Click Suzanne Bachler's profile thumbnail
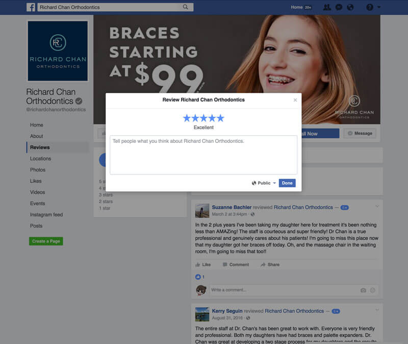Viewport: 408px width, 344px height. click(202, 211)
